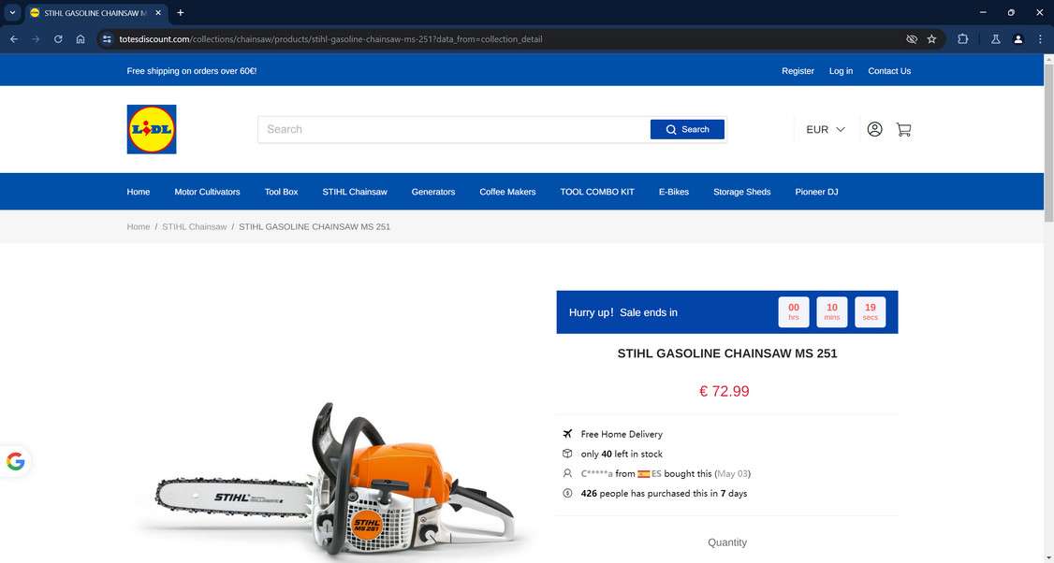Click the airplane delivery icon
1054x563 pixels.
click(x=567, y=433)
